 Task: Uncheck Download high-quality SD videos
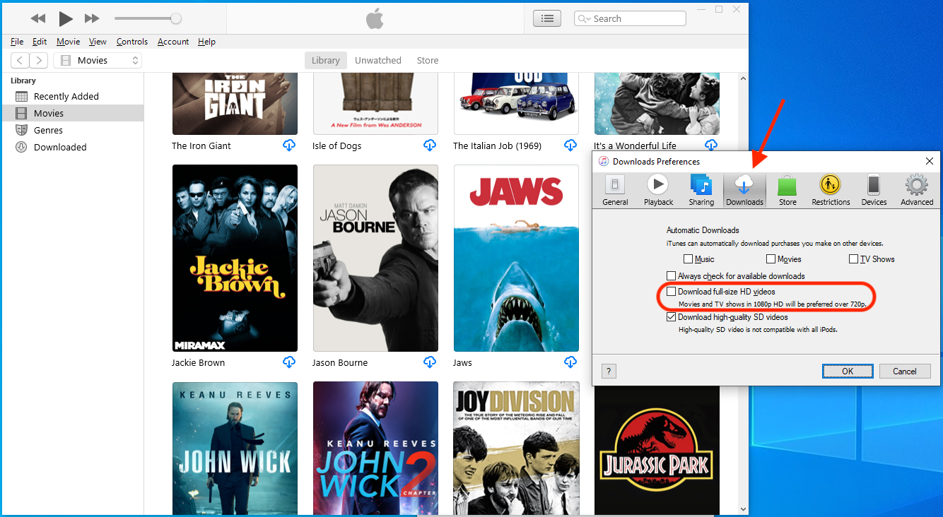[x=672, y=317]
